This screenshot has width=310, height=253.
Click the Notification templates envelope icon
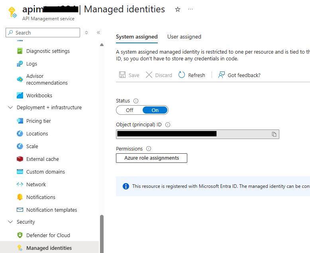pos(20,210)
